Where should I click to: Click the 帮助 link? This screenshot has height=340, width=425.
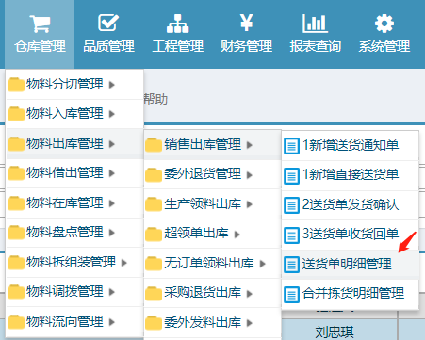tap(155, 99)
